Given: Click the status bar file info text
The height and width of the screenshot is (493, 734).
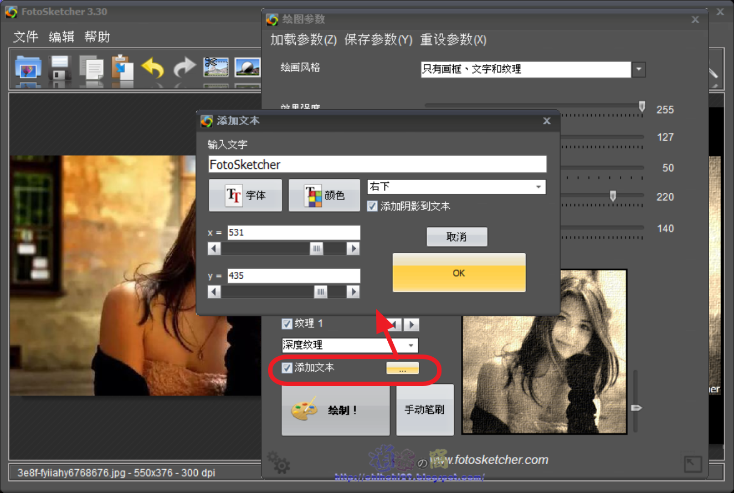Looking at the screenshot, I should tap(116, 473).
